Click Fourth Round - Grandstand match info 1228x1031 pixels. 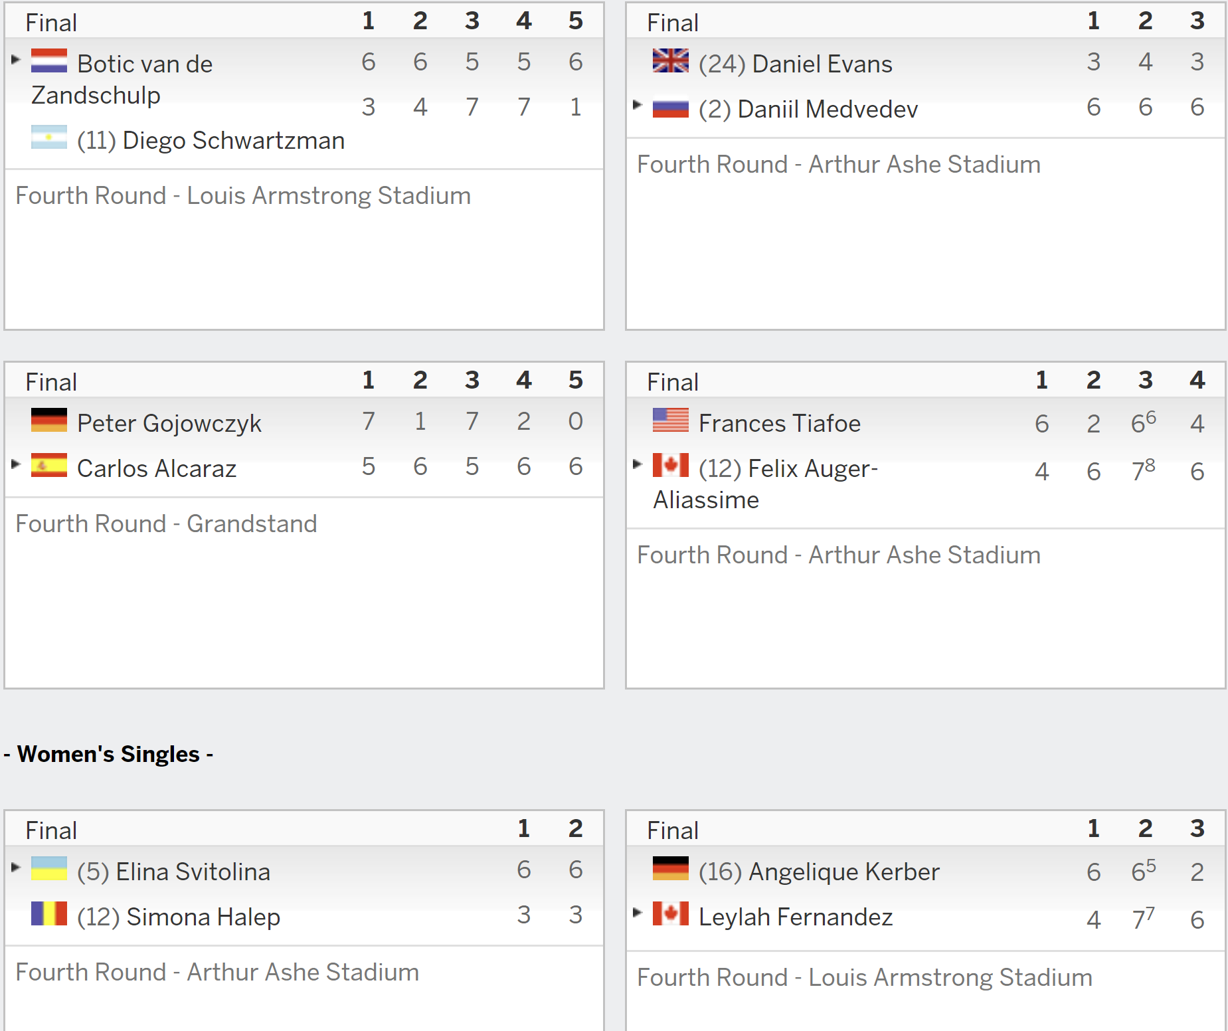coord(167,523)
